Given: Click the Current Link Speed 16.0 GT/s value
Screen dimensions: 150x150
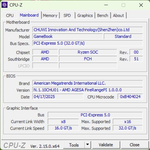Looking at the screenshot, I should pyautogui.click(x=63, y=128).
